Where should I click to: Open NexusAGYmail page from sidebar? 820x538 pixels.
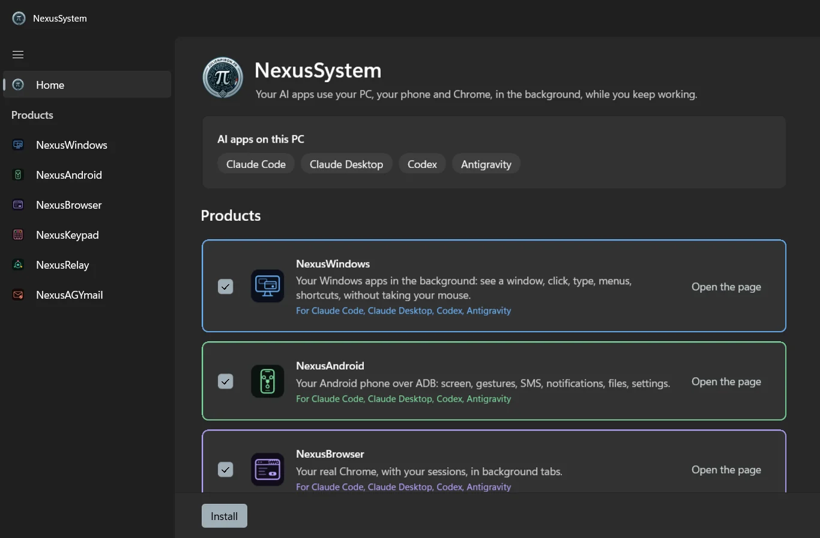tap(87, 294)
